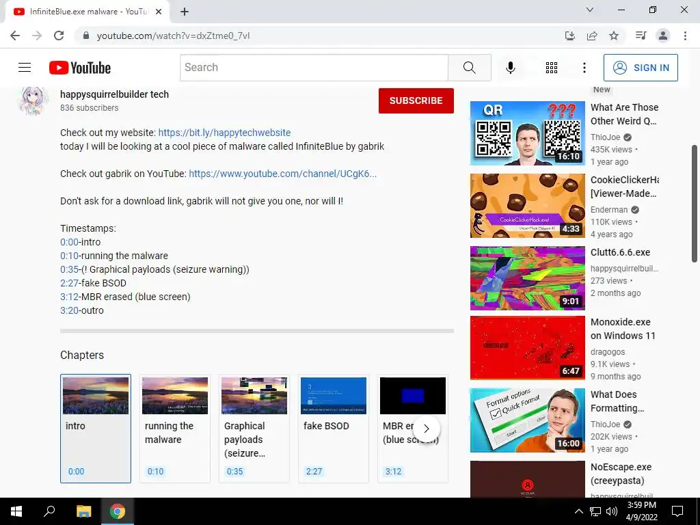Viewport: 700px width, 525px height.
Task: Open a new browser tab
Action: (185, 12)
